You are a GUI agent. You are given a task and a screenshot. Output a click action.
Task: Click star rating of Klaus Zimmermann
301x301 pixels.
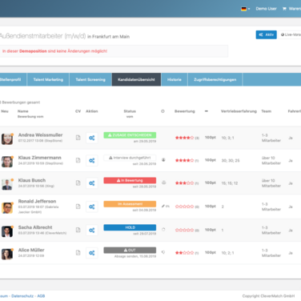184,160
